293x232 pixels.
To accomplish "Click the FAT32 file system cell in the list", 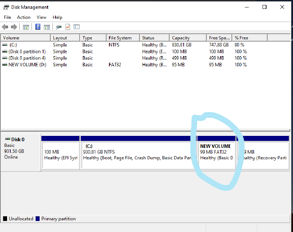I will [115, 65].
